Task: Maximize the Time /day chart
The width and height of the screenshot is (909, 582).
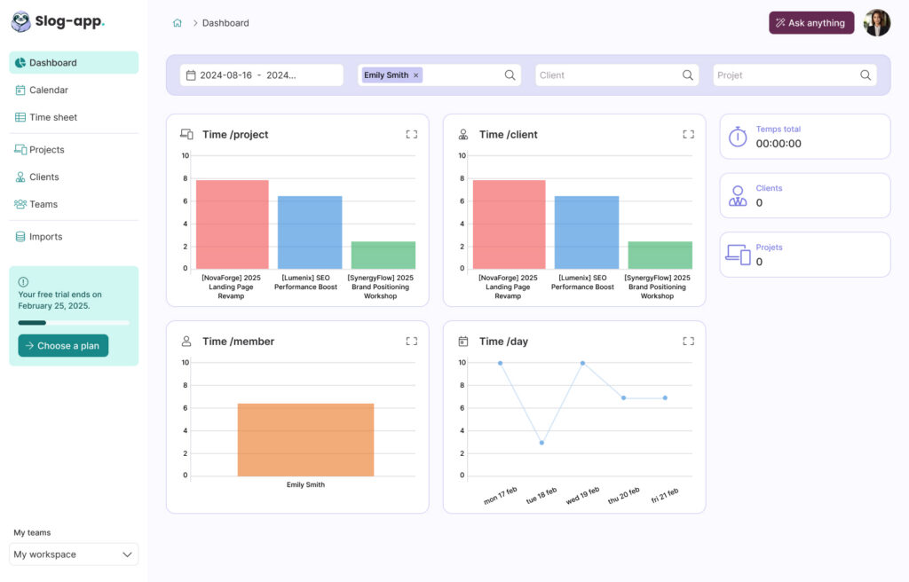Action: click(x=688, y=342)
